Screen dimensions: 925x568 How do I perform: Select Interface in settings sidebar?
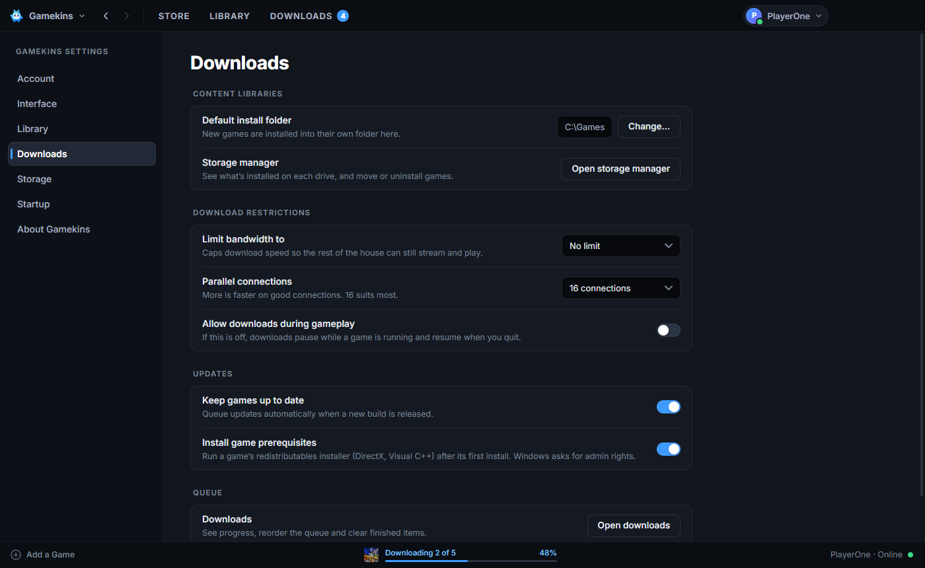pos(82,104)
